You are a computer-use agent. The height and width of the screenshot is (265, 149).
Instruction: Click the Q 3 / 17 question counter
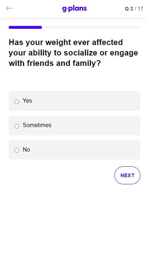click(x=134, y=9)
